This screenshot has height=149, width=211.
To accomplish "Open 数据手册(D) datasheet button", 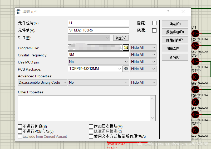I will click(175, 32).
